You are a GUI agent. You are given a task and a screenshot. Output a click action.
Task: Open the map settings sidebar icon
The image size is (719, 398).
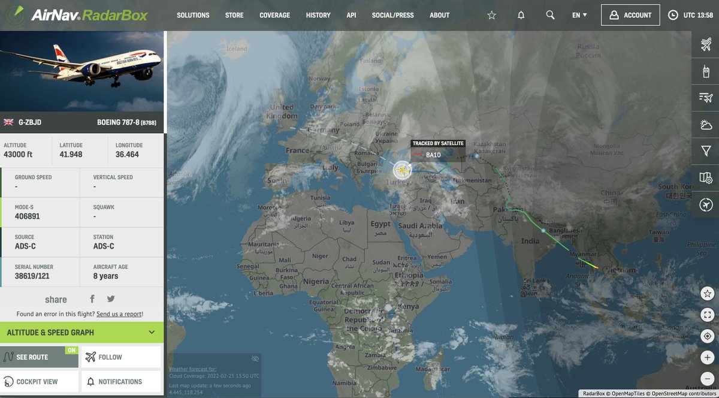point(706,178)
